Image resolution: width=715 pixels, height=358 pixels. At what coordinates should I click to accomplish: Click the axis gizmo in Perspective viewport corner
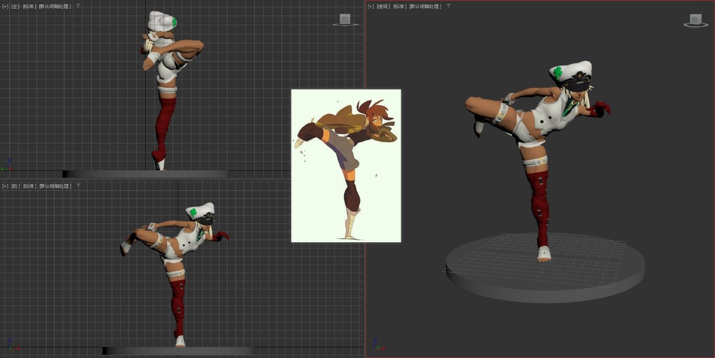[378, 345]
